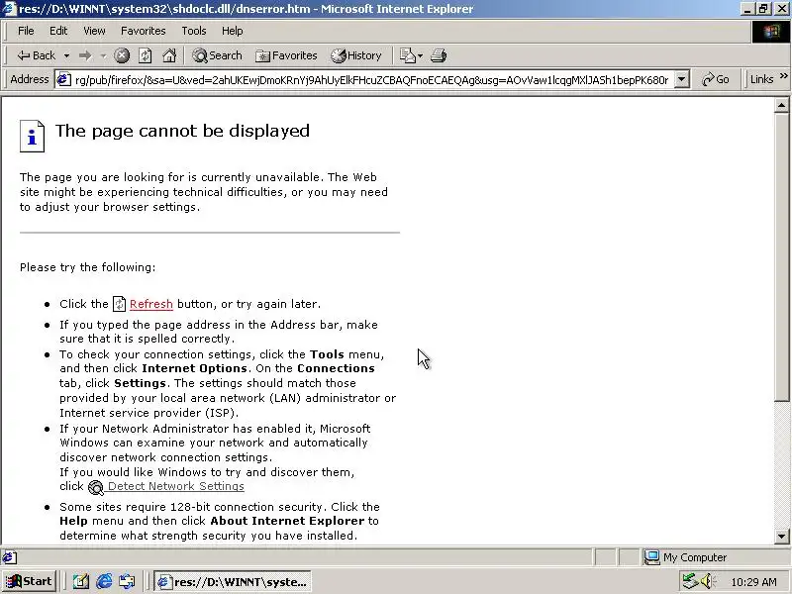Click the small refresh icon beside Refresh link
Image resolution: width=792 pixels, height=594 pixels.
pyautogui.click(x=119, y=304)
